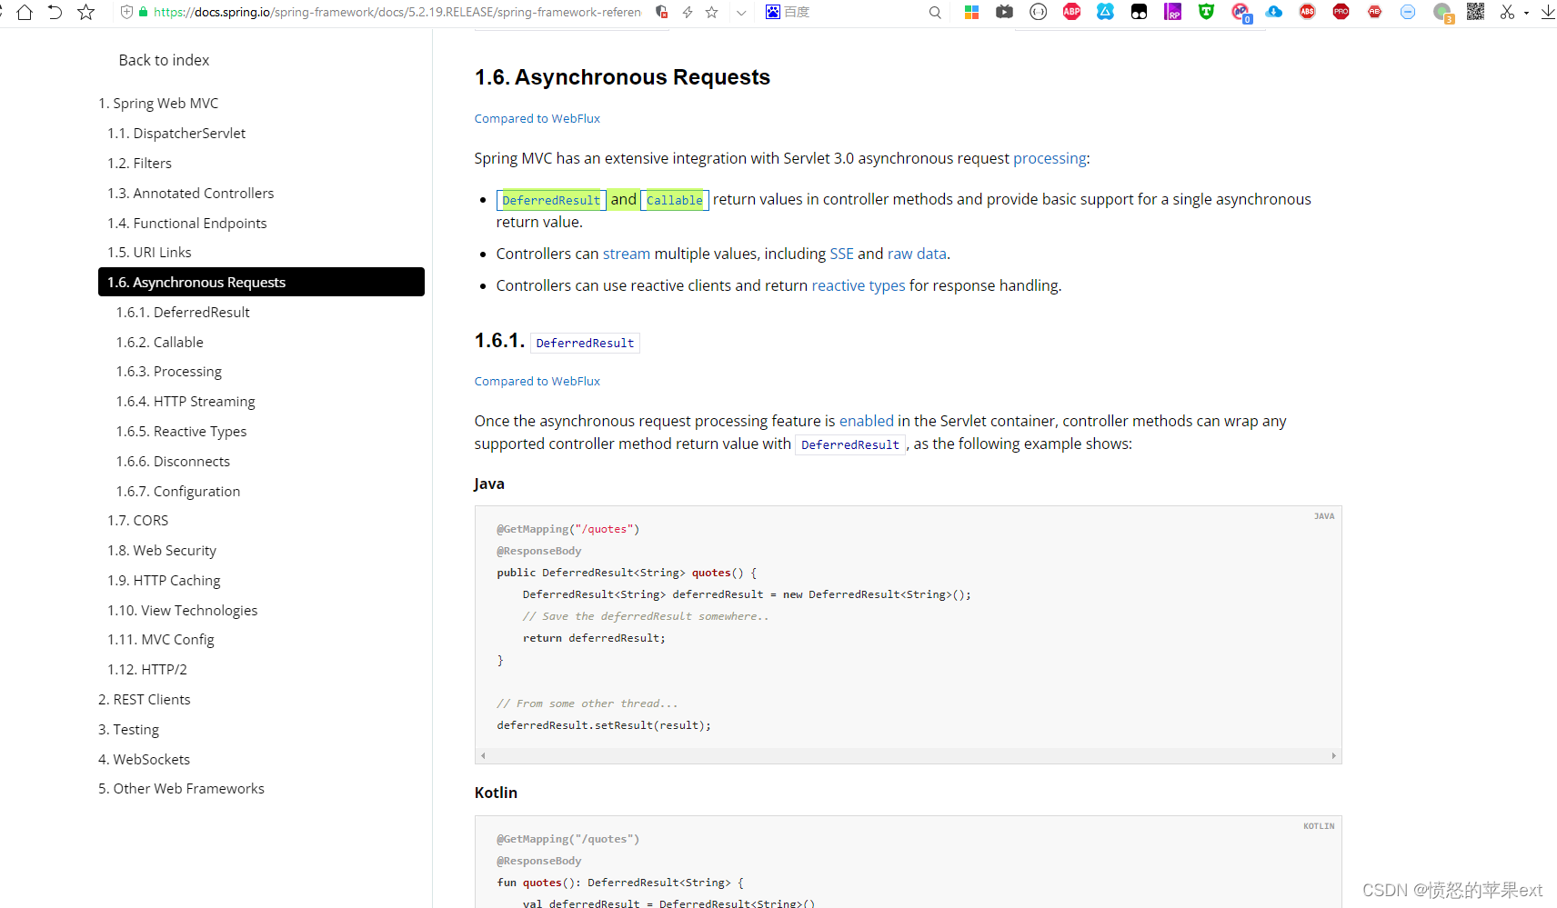Click the green shield T extension icon
Viewport: 1557px width, 908px height.
(x=1206, y=12)
